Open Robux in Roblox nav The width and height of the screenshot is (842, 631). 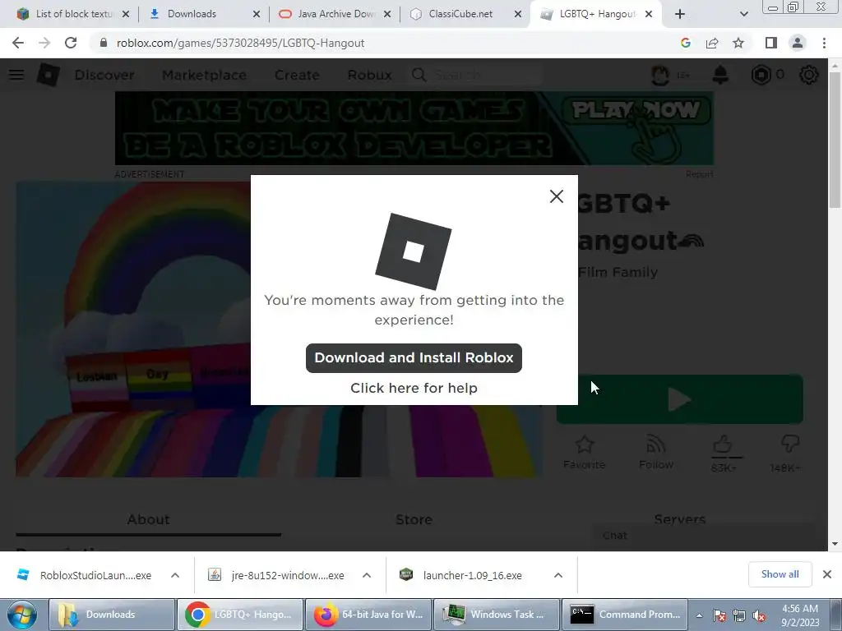[x=369, y=75]
